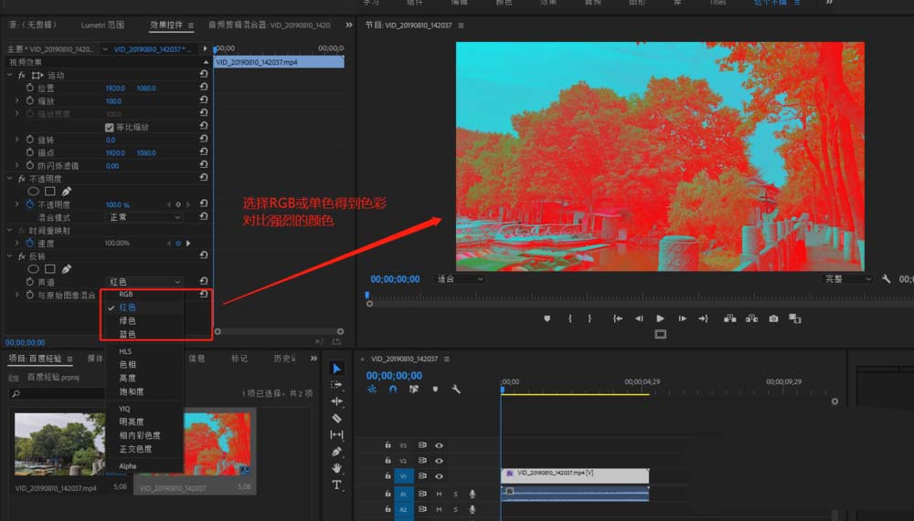Toggle the 等比缩放 uniform scale checkbox
Viewport: 914px width, 521px height.
click(x=110, y=127)
